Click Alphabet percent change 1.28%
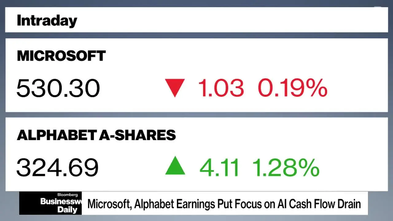 [286, 167]
